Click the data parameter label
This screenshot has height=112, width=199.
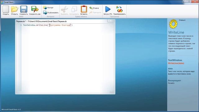pyautogui.click(x=170, y=68)
